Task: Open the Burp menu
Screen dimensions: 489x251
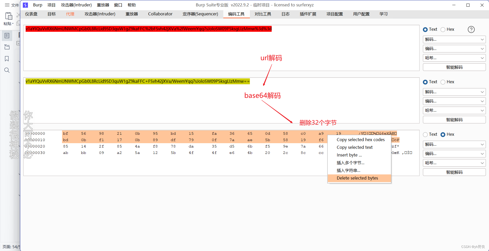Action: coord(38,5)
